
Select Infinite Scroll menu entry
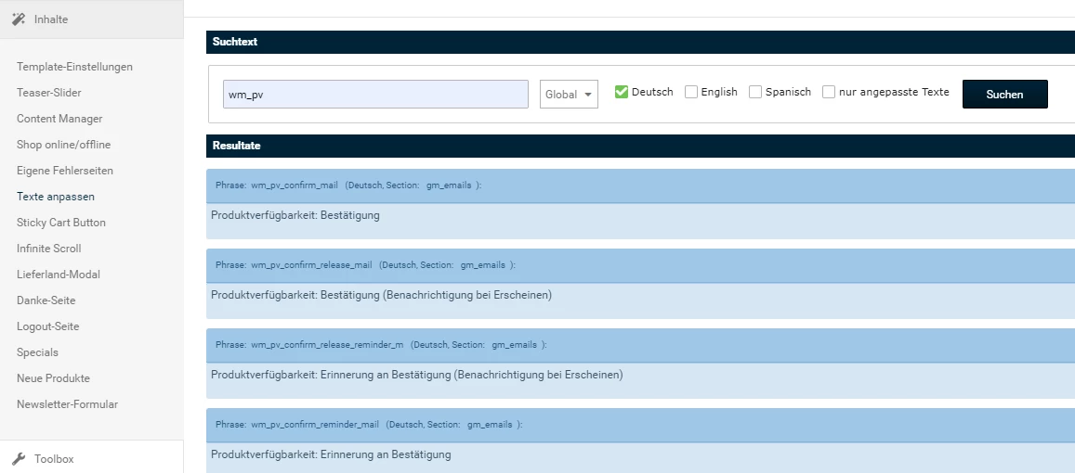(49, 249)
